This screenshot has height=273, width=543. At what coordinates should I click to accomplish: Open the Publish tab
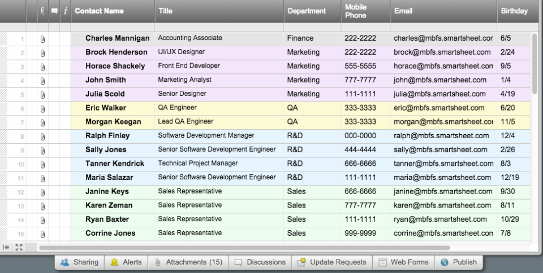click(x=459, y=262)
